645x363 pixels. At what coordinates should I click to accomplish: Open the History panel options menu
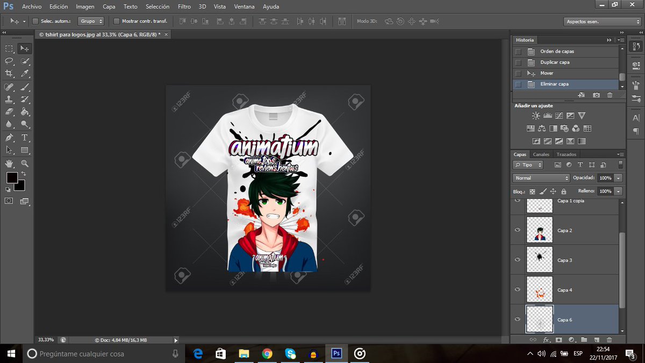tap(621, 40)
